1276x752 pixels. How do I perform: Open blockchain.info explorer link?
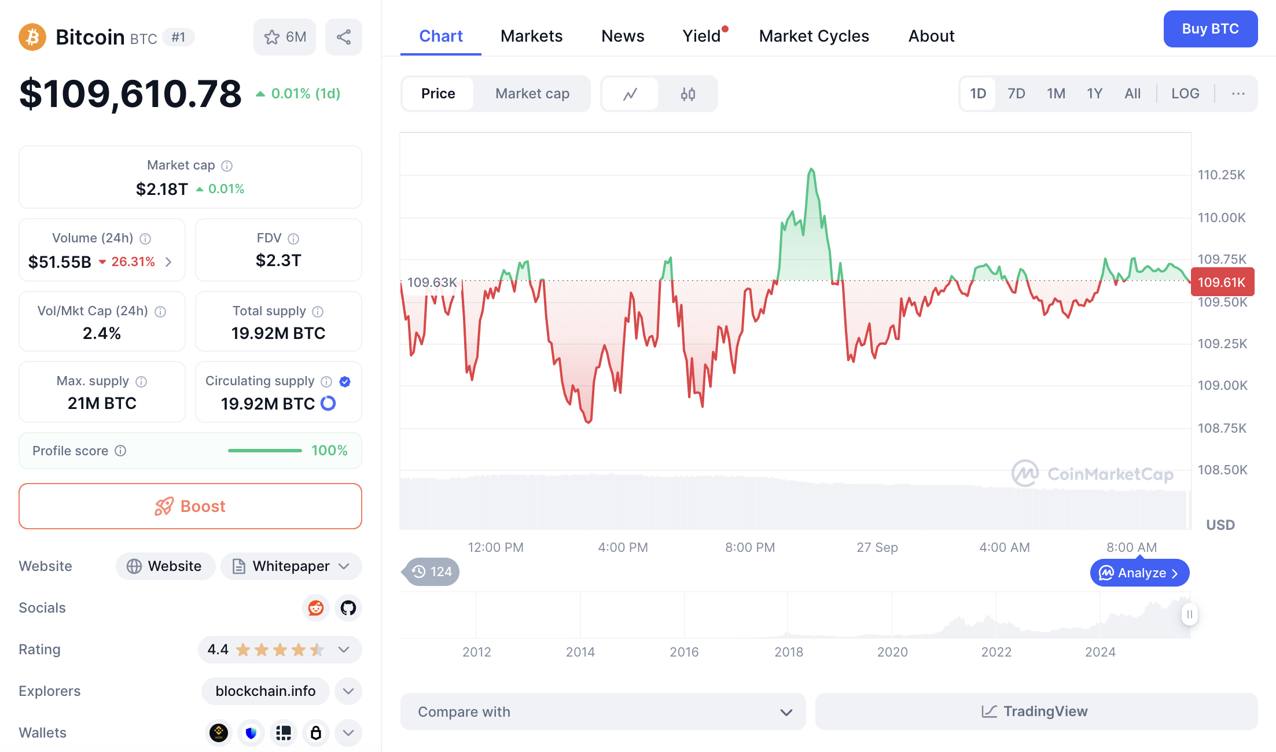click(266, 691)
